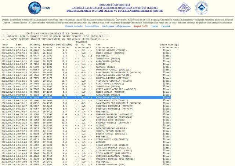
Task: Click time 23:25:00 of AKDENIZ row
Action: [x=21, y=142]
